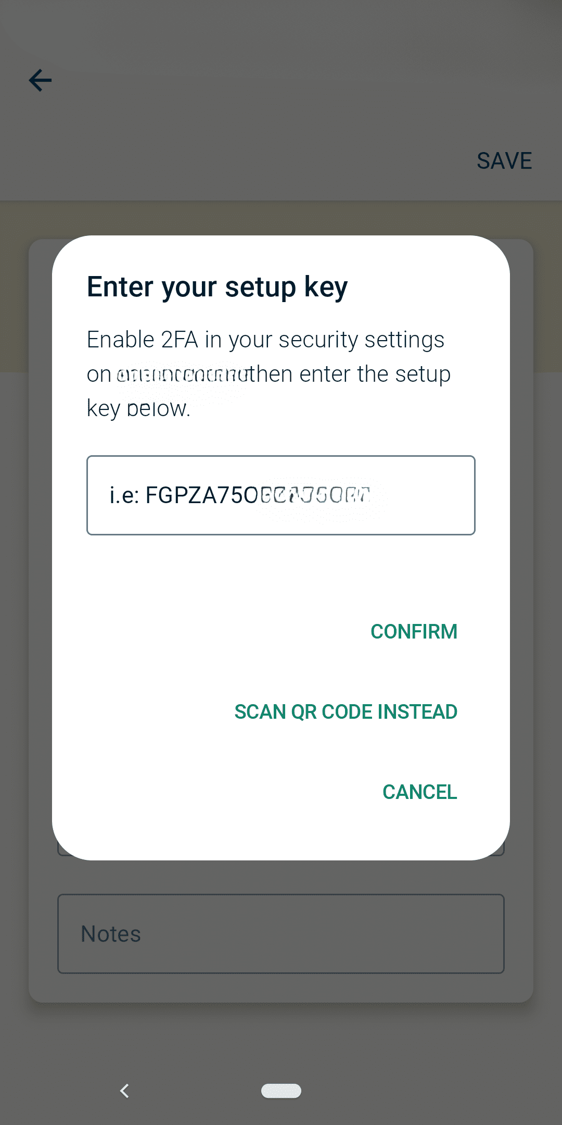Viewport: 562px width, 1125px height.
Task: Tap the field showing the FGPZA75O example
Action: pyautogui.click(x=281, y=494)
